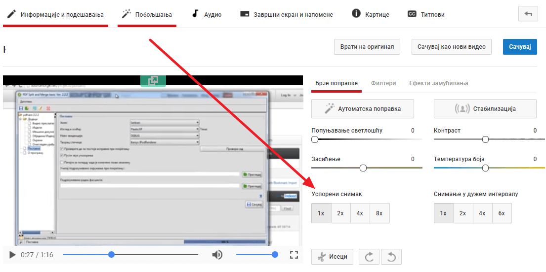Select 8x slow motion speed
The image size is (546, 272).
[x=379, y=213]
